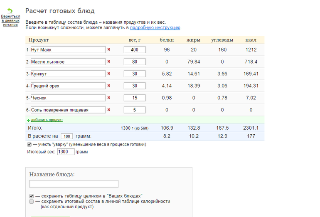This screenshot has width=320, height=217.
Task: Click the green plus icon to add product
Action: point(29,120)
